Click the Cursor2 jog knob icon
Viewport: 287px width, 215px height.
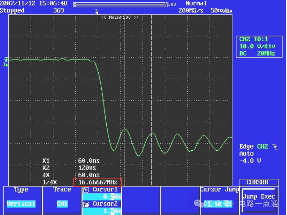(x=86, y=204)
